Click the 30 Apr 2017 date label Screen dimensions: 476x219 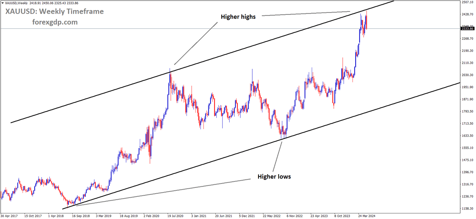click(x=9, y=216)
